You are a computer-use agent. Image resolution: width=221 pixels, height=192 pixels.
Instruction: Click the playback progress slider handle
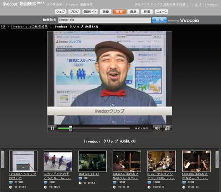point(71,128)
